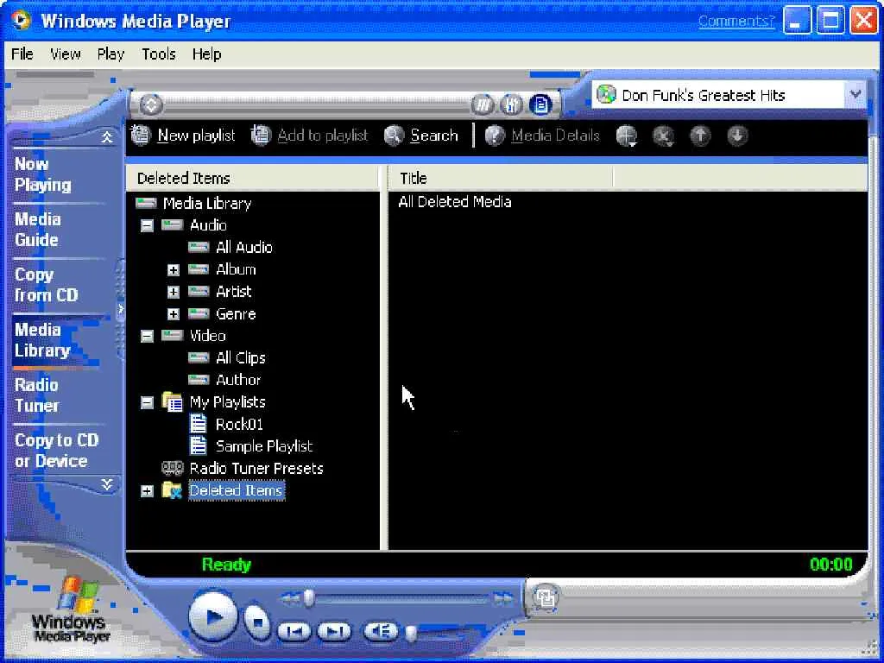
Task: Expand the Deleted Items node
Action: (147, 491)
